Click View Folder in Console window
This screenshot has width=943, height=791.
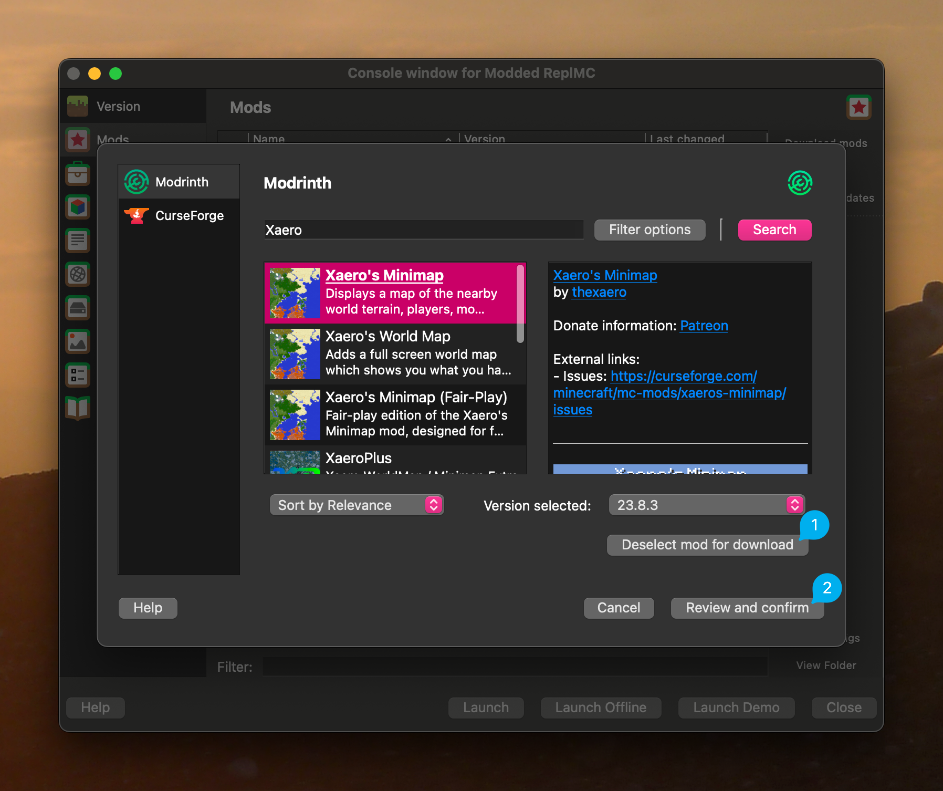[x=826, y=665]
